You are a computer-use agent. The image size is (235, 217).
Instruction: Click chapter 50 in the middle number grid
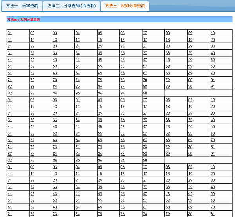213,127
